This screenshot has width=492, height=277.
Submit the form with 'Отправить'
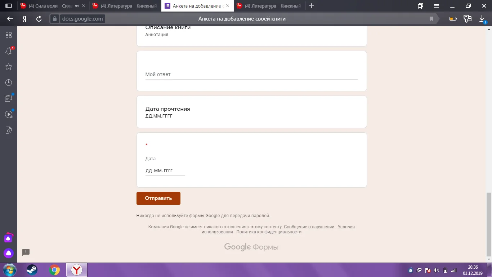pyautogui.click(x=158, y=198)
